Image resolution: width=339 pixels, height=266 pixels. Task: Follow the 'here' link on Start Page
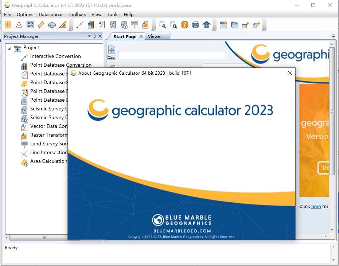[x=316, y=207]
